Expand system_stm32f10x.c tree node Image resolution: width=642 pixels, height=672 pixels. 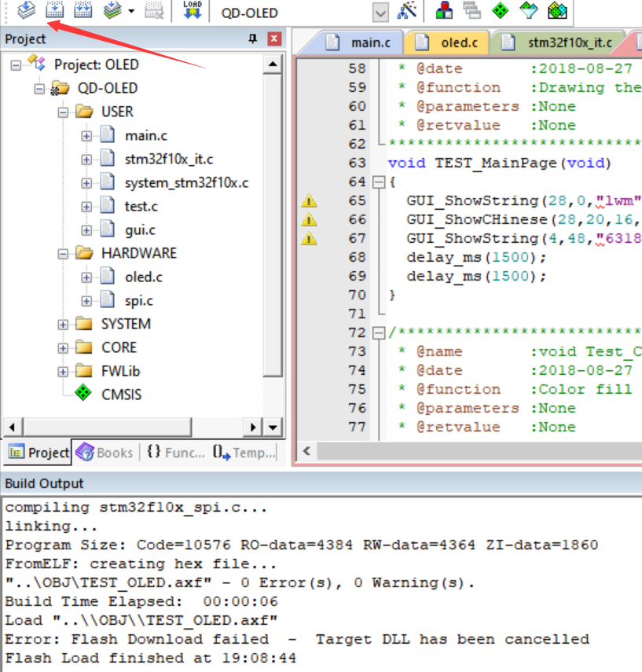pos(86,183)
